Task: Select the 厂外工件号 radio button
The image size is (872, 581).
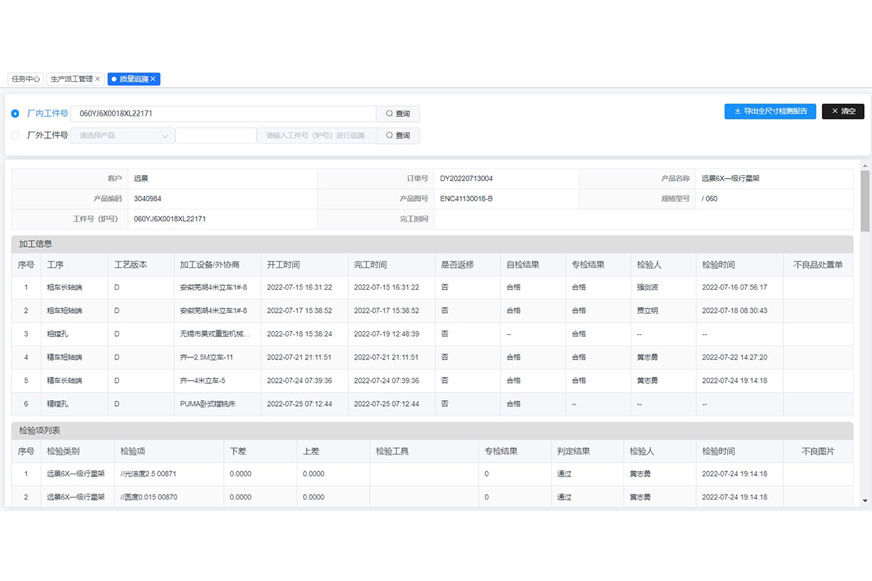Action: [x=15, y=136]
